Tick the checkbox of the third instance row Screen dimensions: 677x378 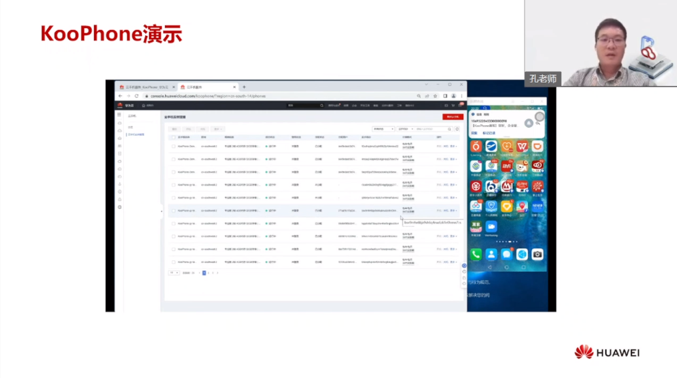click(x=174, y=172)
